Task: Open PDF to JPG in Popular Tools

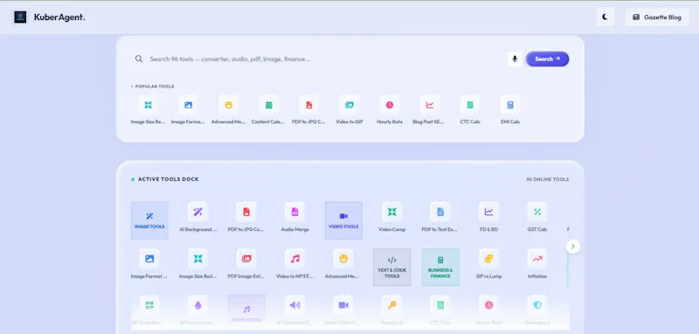Action: tap(308, 110)
